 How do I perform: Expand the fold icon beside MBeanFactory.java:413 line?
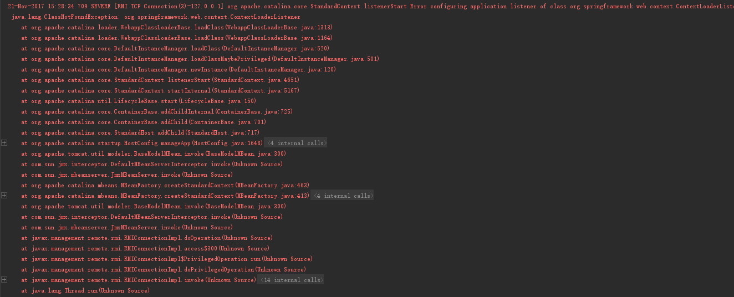pos(4,196)
